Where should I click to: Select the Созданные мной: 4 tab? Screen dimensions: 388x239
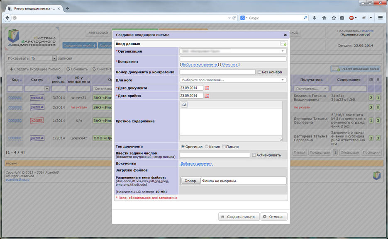point(79,46)
